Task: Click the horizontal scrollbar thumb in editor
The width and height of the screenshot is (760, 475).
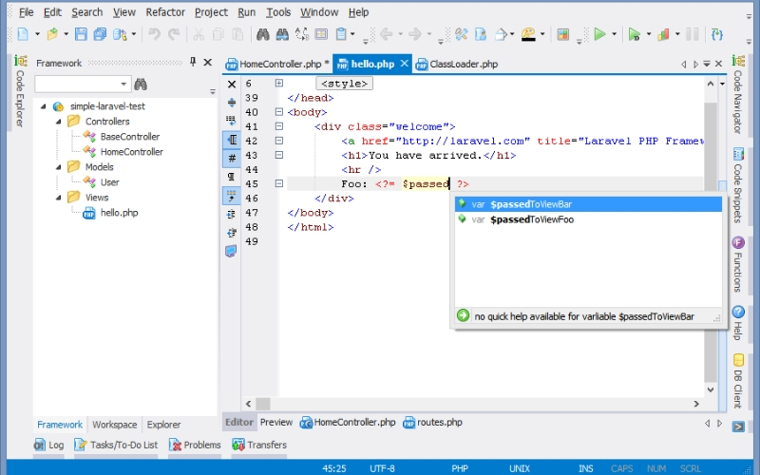Action: (x=263, y=404)
